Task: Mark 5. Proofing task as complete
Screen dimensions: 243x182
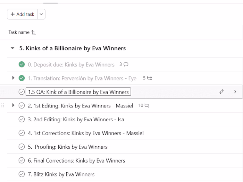Action: click(22, 147)
